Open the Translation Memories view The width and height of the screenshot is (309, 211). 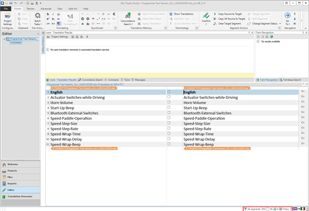click(x=21, y=196)
